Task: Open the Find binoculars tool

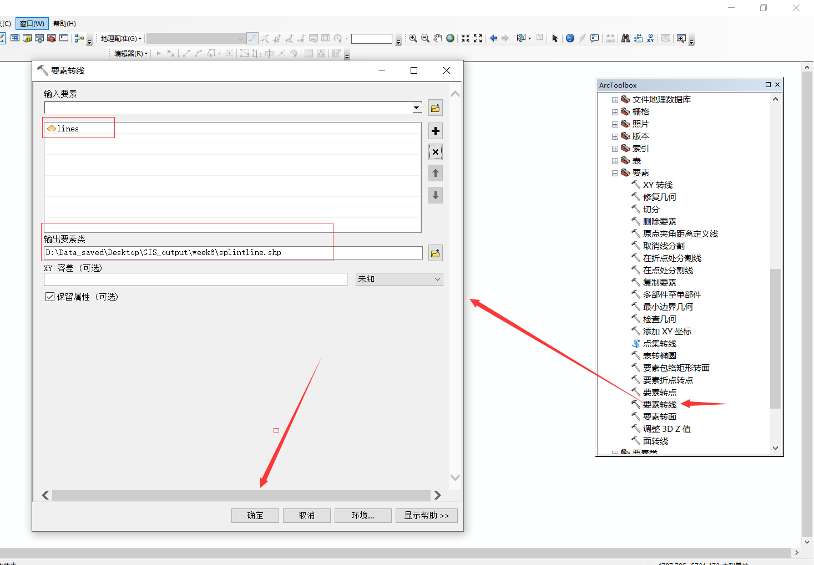Action: [x=625, y=38]
